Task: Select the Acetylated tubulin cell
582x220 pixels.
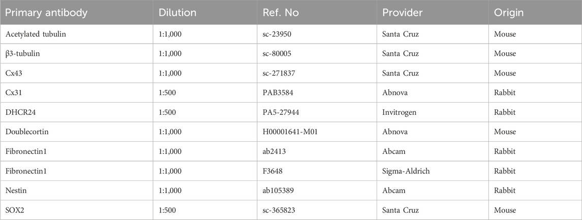Action: [76, 34]
